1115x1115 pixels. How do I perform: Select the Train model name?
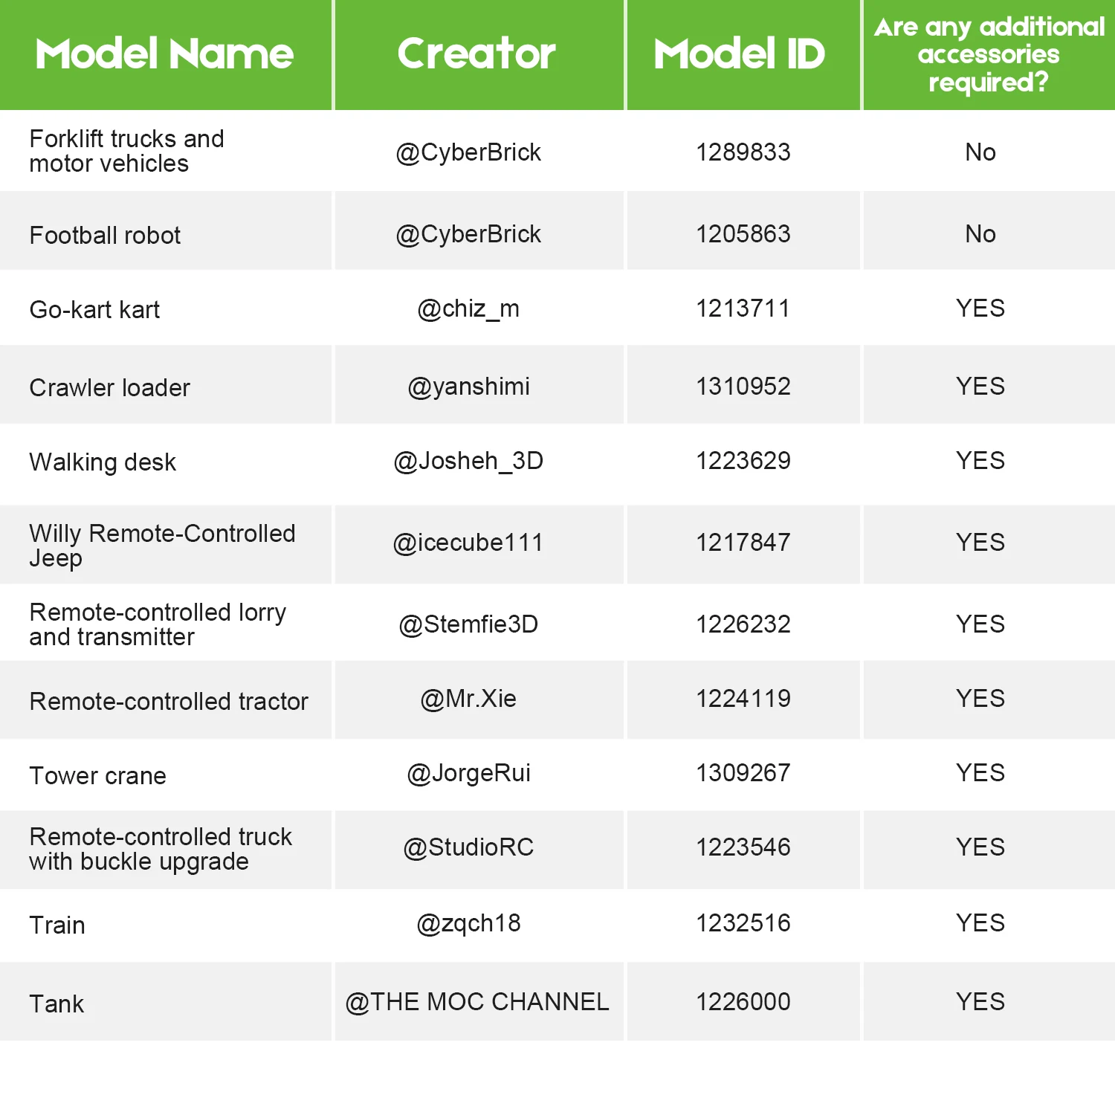pos(57,925)
